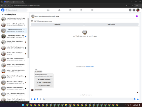Click the Search Facebook field
Viewport: 142px width, 107px height.
click(16, 10)
